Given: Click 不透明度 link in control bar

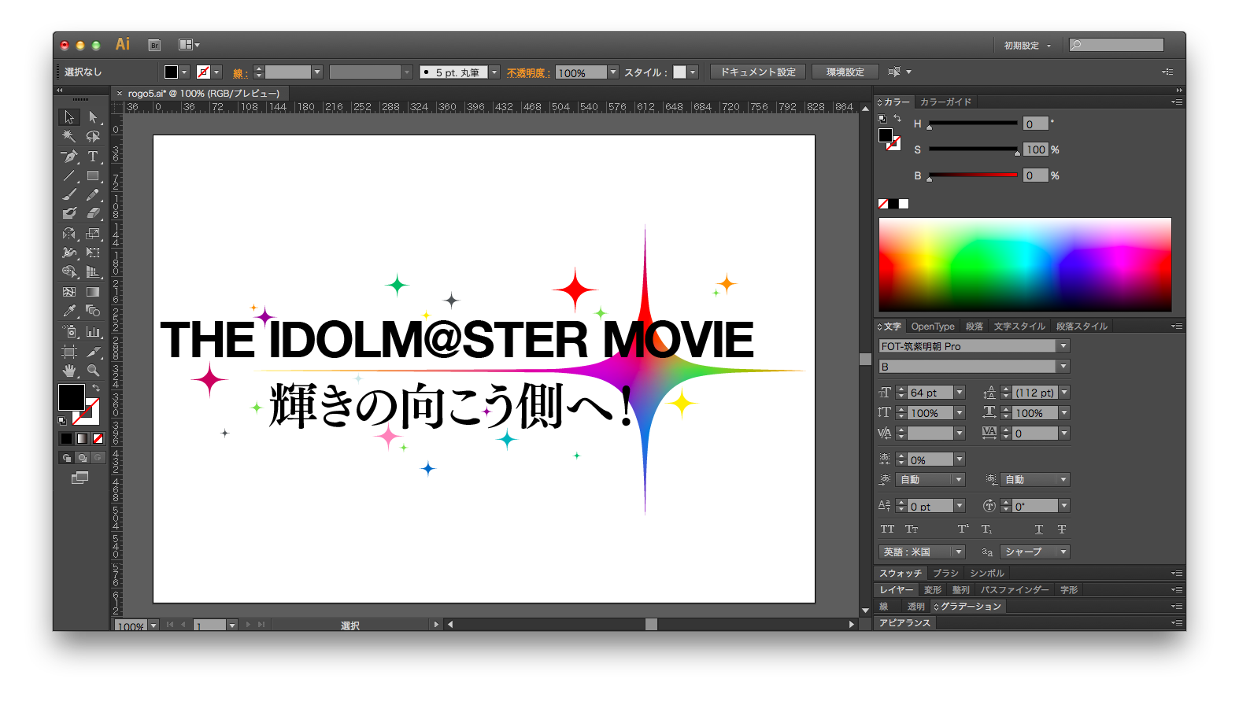Looking at the screenshot, I should [528, 72].
